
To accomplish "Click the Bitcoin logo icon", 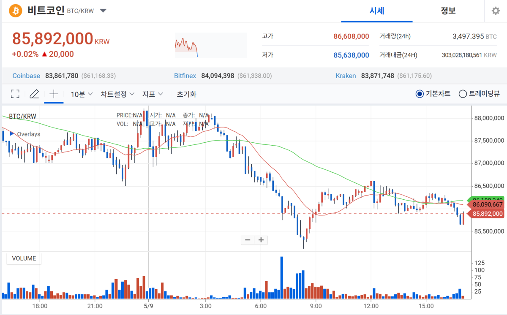I will [16, 11].
